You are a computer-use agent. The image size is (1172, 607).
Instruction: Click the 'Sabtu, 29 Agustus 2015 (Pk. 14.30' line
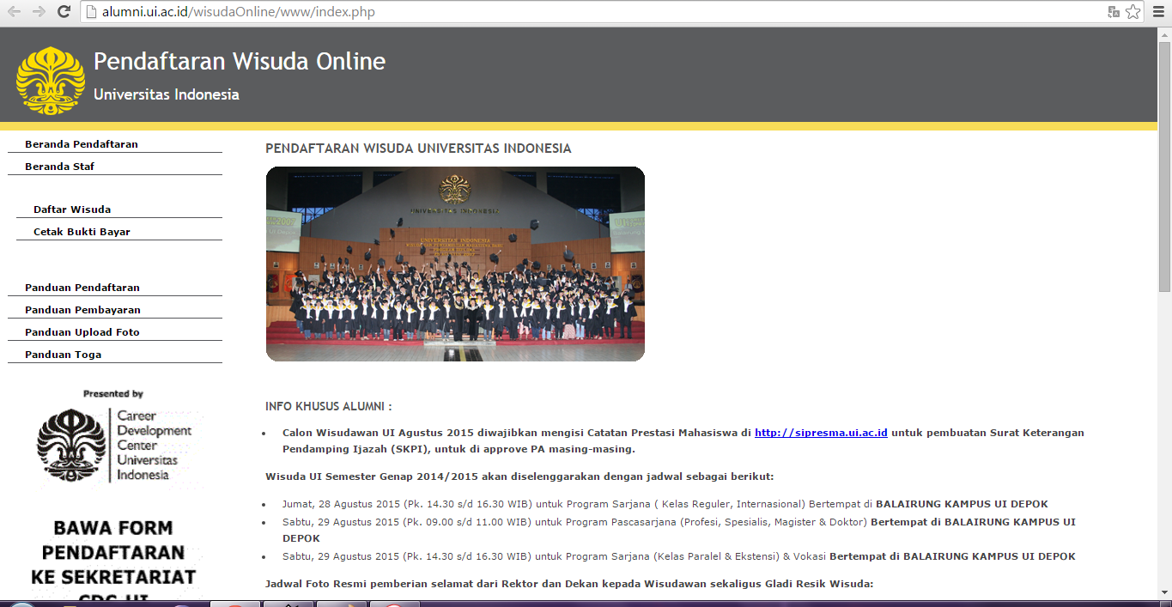(678, 556)
